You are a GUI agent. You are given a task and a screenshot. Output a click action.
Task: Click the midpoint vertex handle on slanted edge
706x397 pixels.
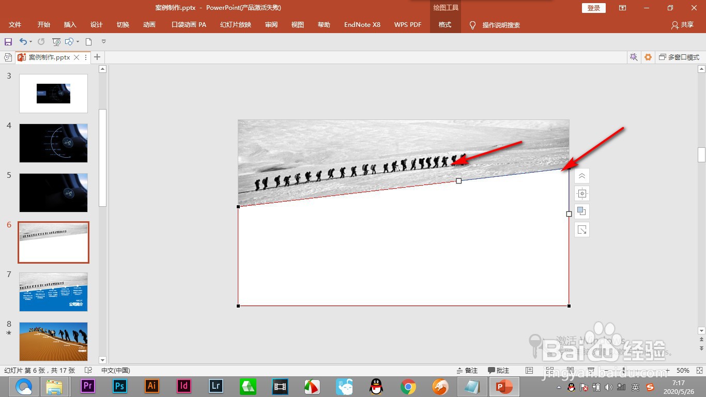459,181
